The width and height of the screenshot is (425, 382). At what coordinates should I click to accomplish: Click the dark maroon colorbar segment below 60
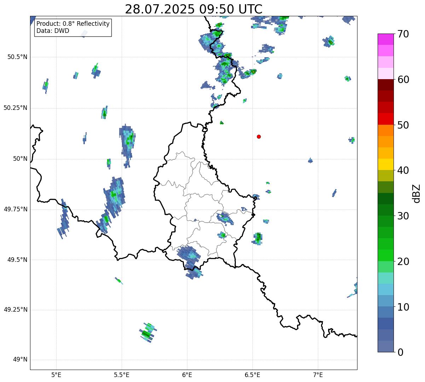click(385, 85)
